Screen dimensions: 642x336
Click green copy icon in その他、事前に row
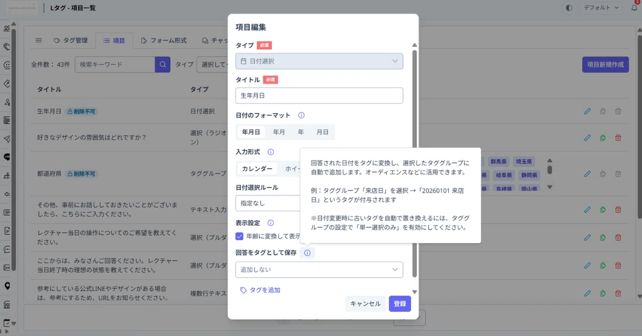[603, 210]
